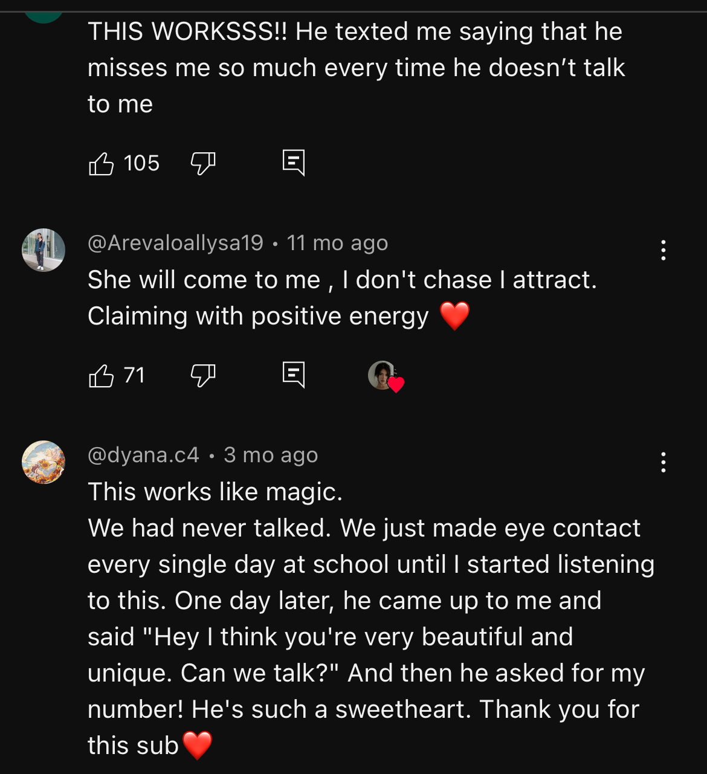
Task: Open the three-dot menu for @dyana.c4's comment
Action: tap(663, 462)
